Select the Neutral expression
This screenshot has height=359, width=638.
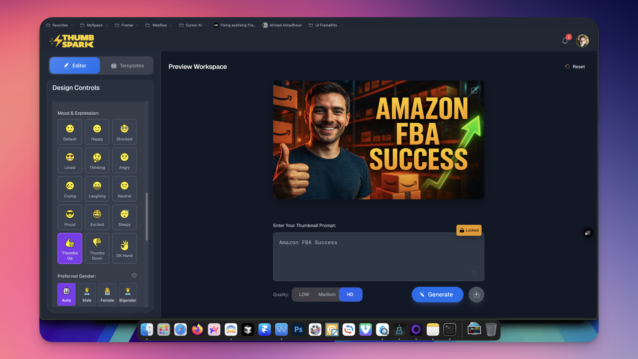click(x=124, y=189)
